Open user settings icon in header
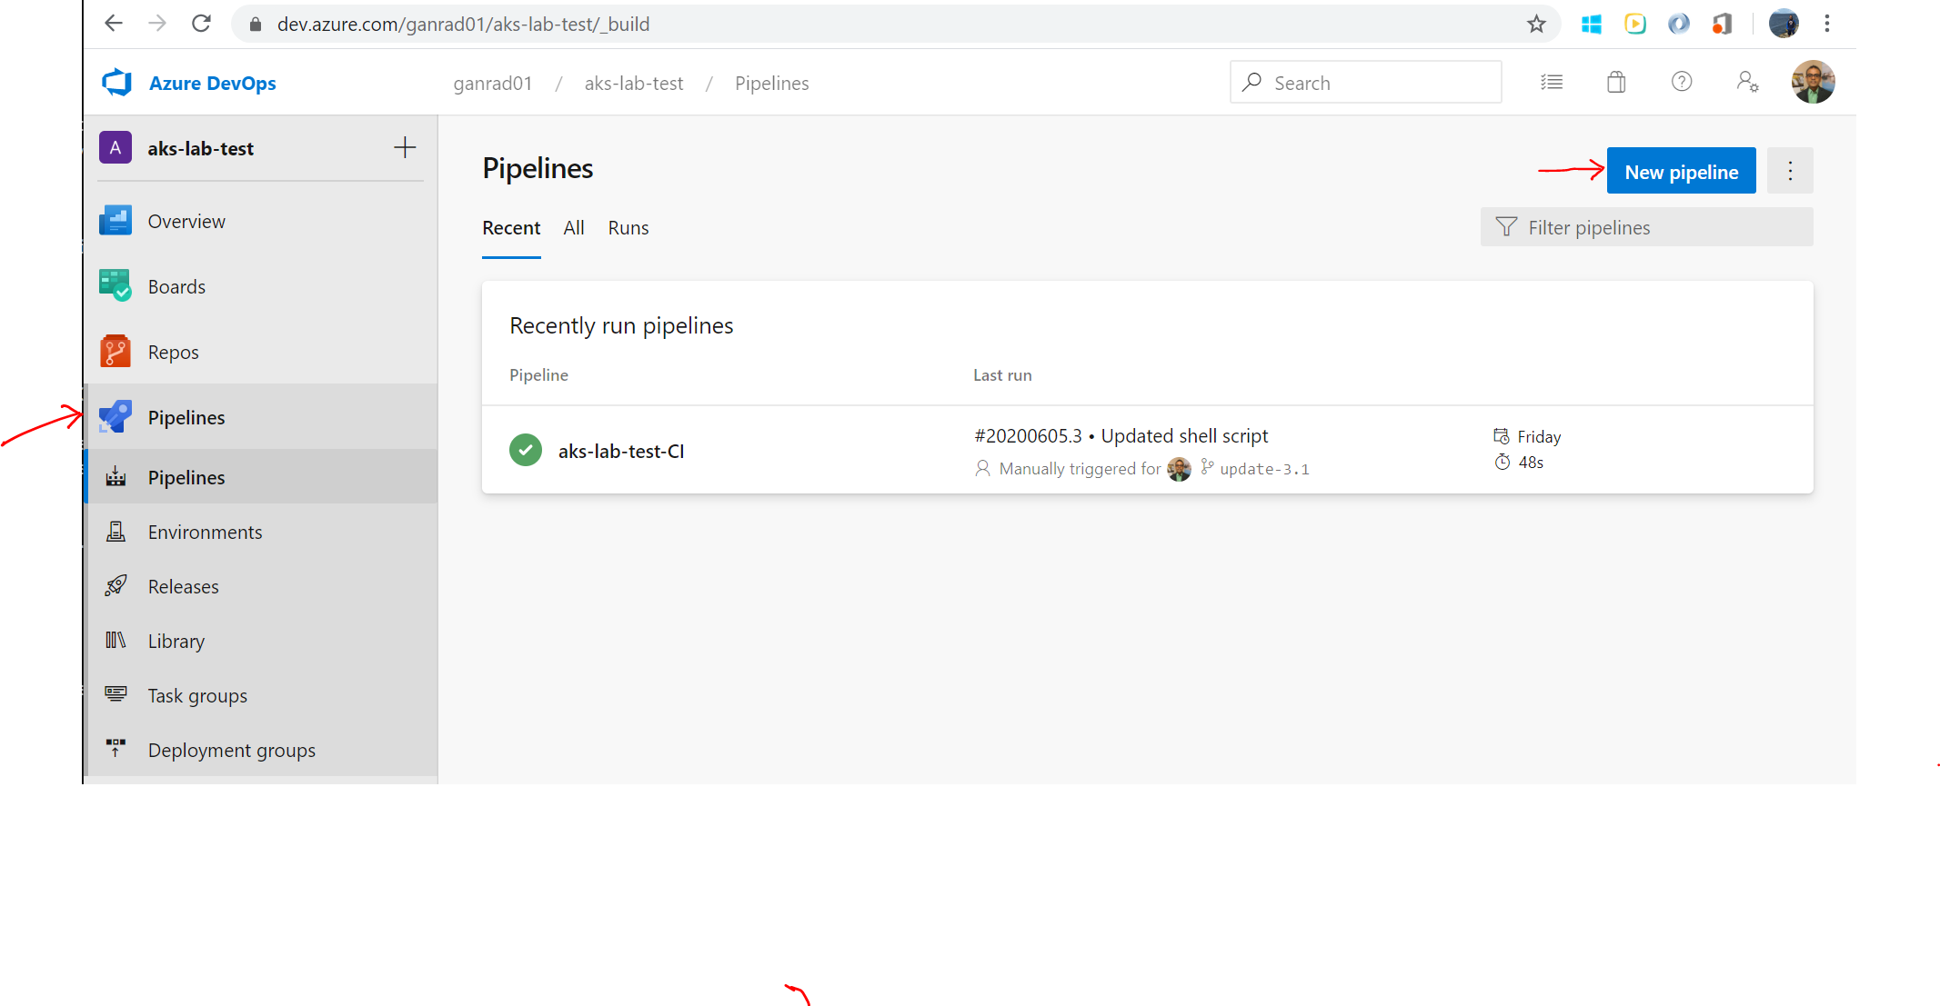Image resolution: width=1940 pixels, height=1006 pixels. (x=1747, y=83)
